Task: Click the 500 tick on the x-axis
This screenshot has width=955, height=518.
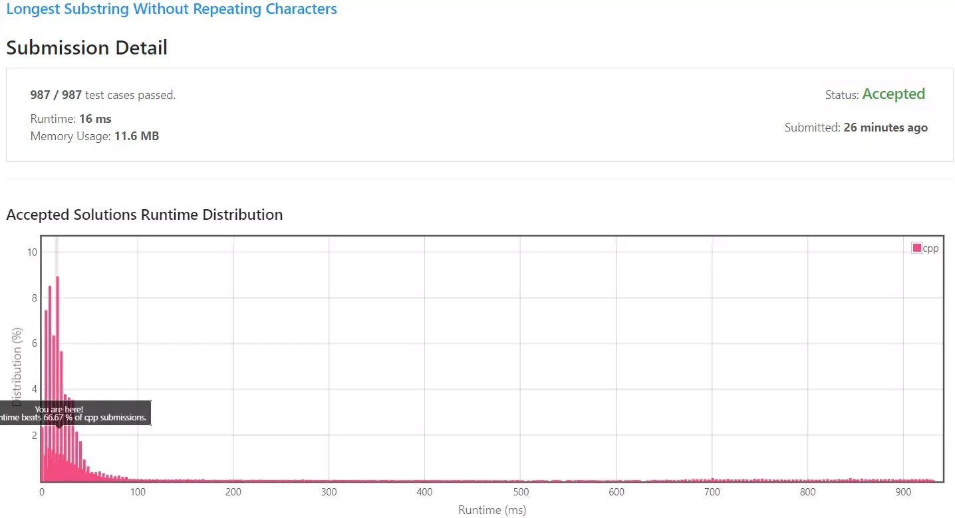Action: [x=521, y=492]
